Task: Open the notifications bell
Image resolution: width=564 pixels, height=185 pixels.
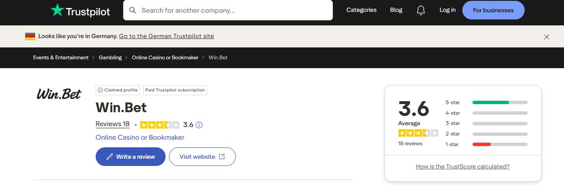Action: (x=420, y=10)
